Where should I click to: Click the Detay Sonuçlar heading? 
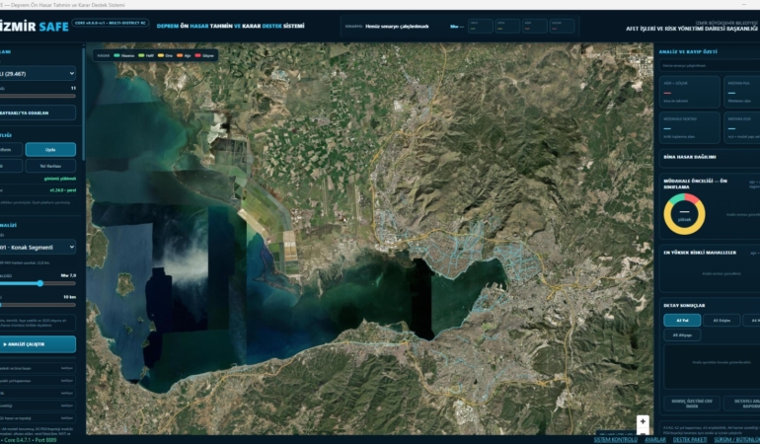[684, 305]
